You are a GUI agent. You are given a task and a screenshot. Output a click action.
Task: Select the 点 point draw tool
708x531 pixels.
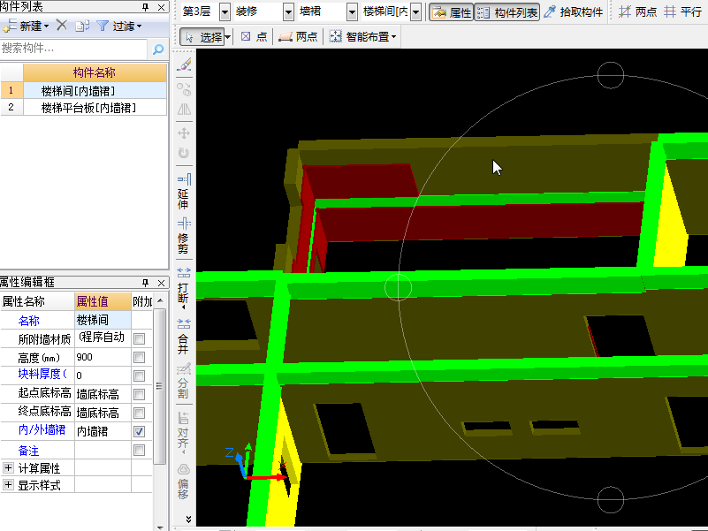point(254,36)
